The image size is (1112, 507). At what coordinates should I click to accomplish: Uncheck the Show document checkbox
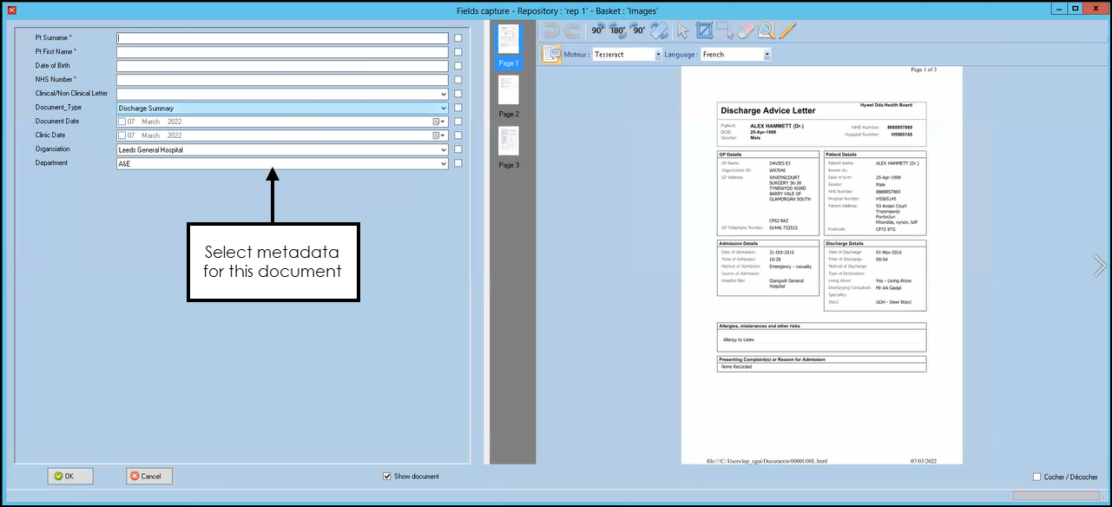387,477
